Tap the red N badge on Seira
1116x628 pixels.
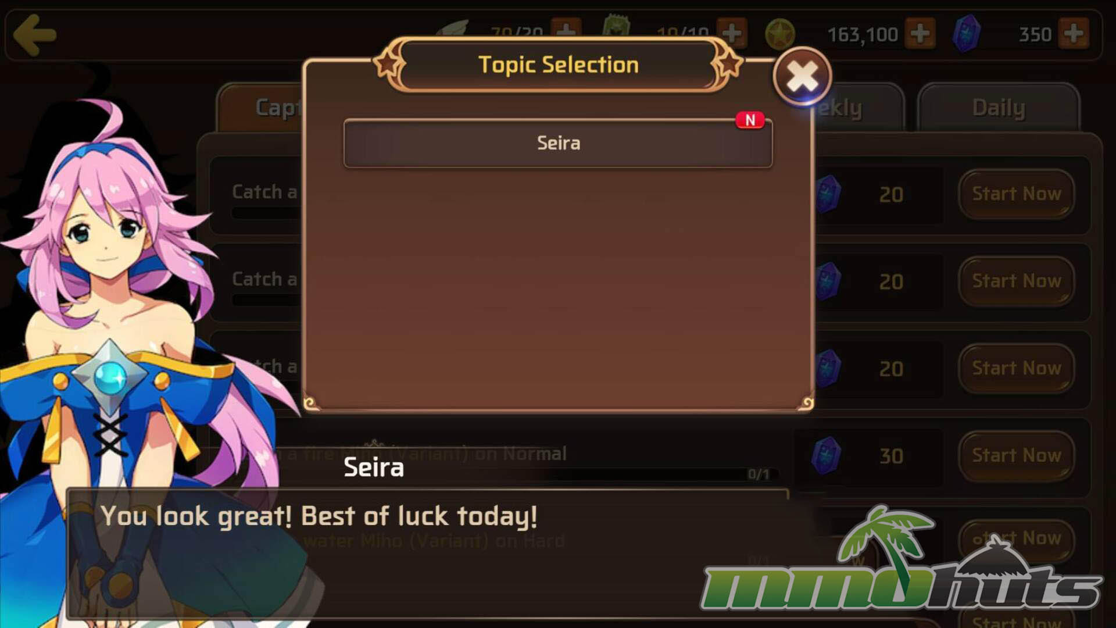(750, 120)
